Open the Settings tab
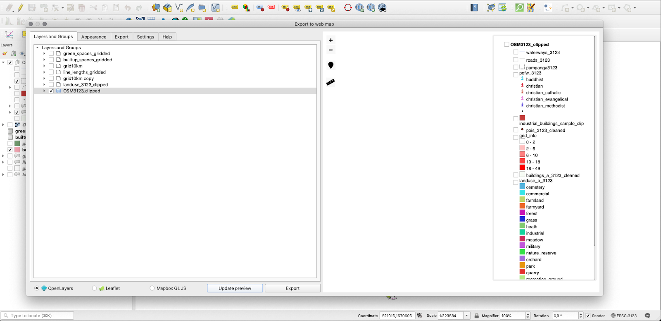Screen dimensions: 661x321 click(x=145, y=37)
